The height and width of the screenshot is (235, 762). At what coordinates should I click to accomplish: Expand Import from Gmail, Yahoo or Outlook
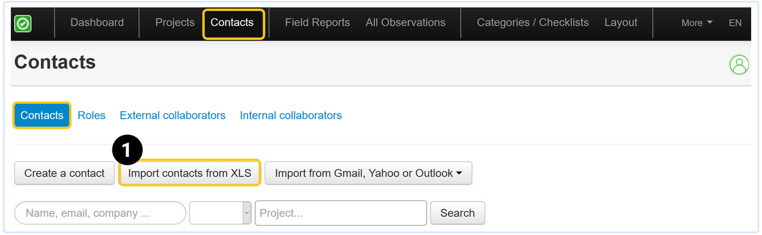click(x=368, y=173)
